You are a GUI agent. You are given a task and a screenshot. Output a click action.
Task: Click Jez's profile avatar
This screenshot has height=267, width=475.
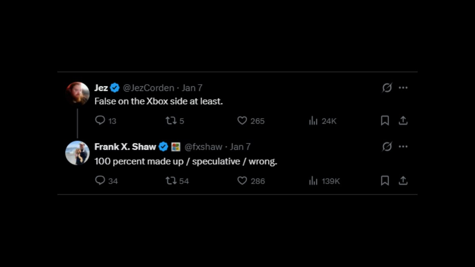click(x=78, y=93)
